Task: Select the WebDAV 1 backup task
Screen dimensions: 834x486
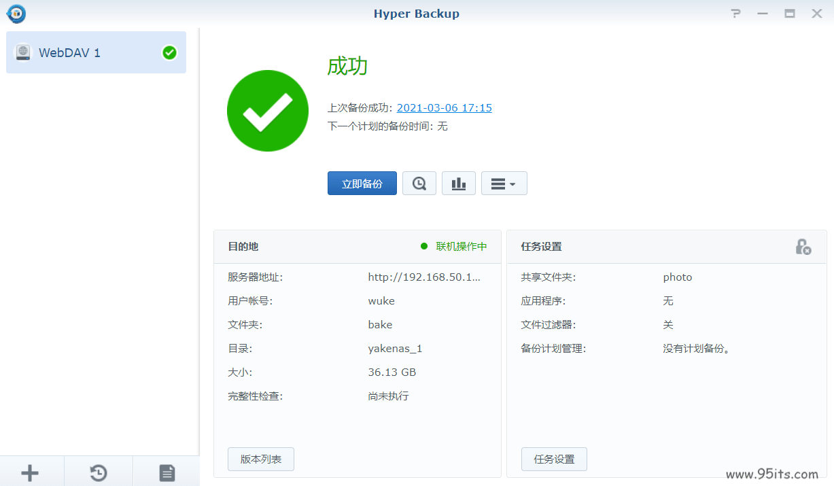Action: 96,52
